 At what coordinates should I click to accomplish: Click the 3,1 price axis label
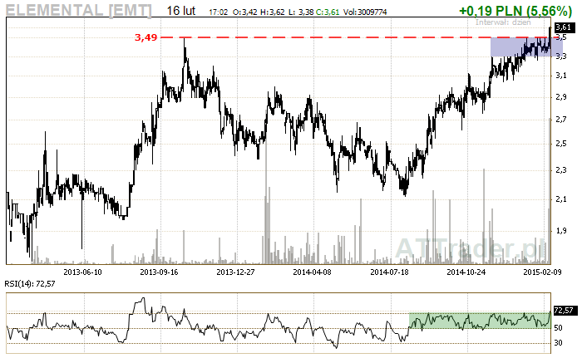(x=561, y=76)
